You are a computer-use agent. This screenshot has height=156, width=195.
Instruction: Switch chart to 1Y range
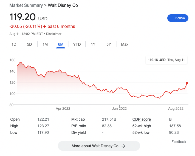[x=93, y=44]
